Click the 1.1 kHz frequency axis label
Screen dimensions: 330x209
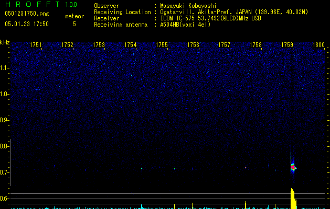pos(5,68)
